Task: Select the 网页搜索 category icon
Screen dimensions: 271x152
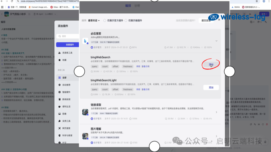Action: [59, 128]
